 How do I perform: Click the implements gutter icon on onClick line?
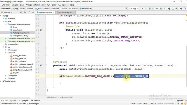click(41, 30)
